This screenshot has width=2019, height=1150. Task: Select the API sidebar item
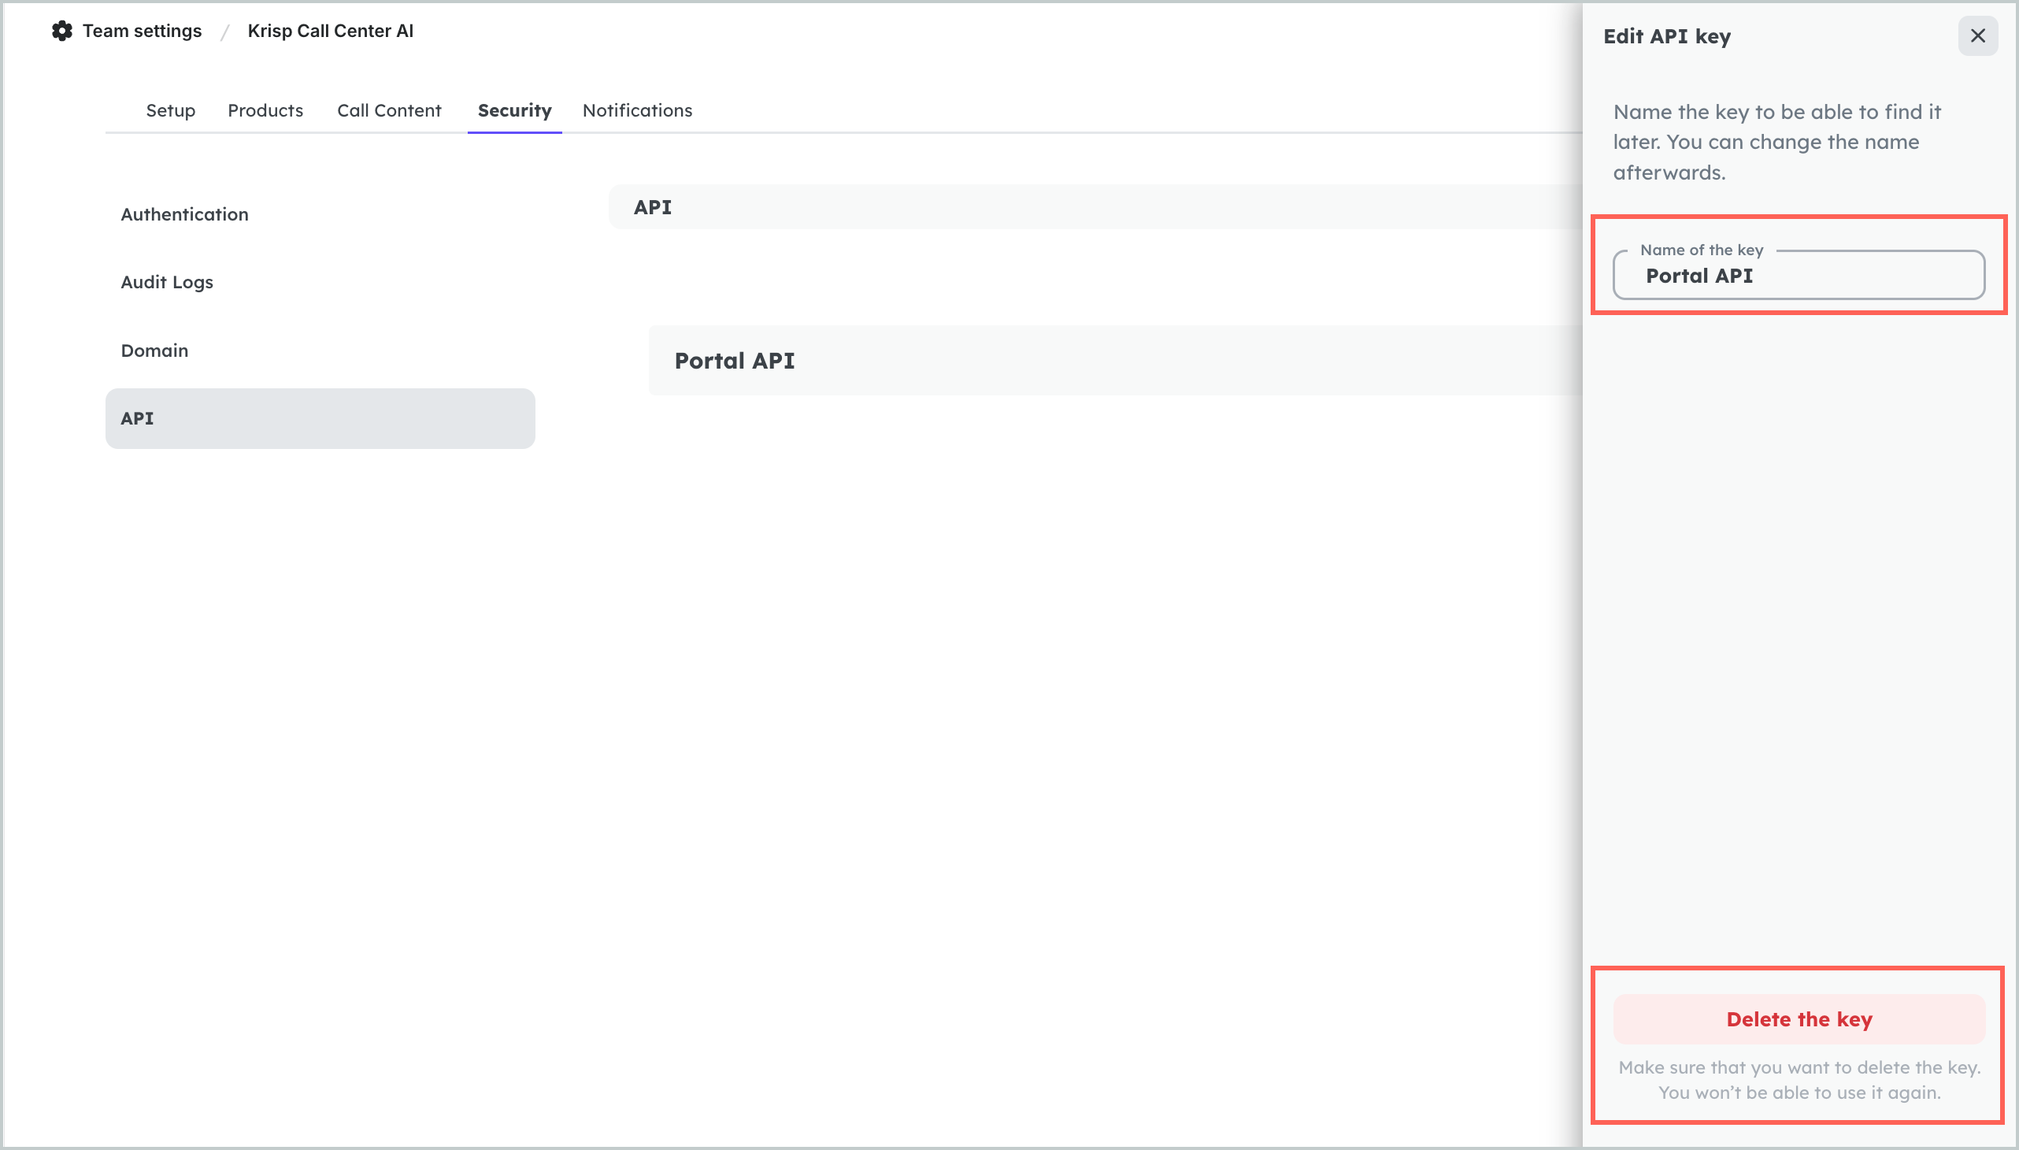(x=320, y=417)
